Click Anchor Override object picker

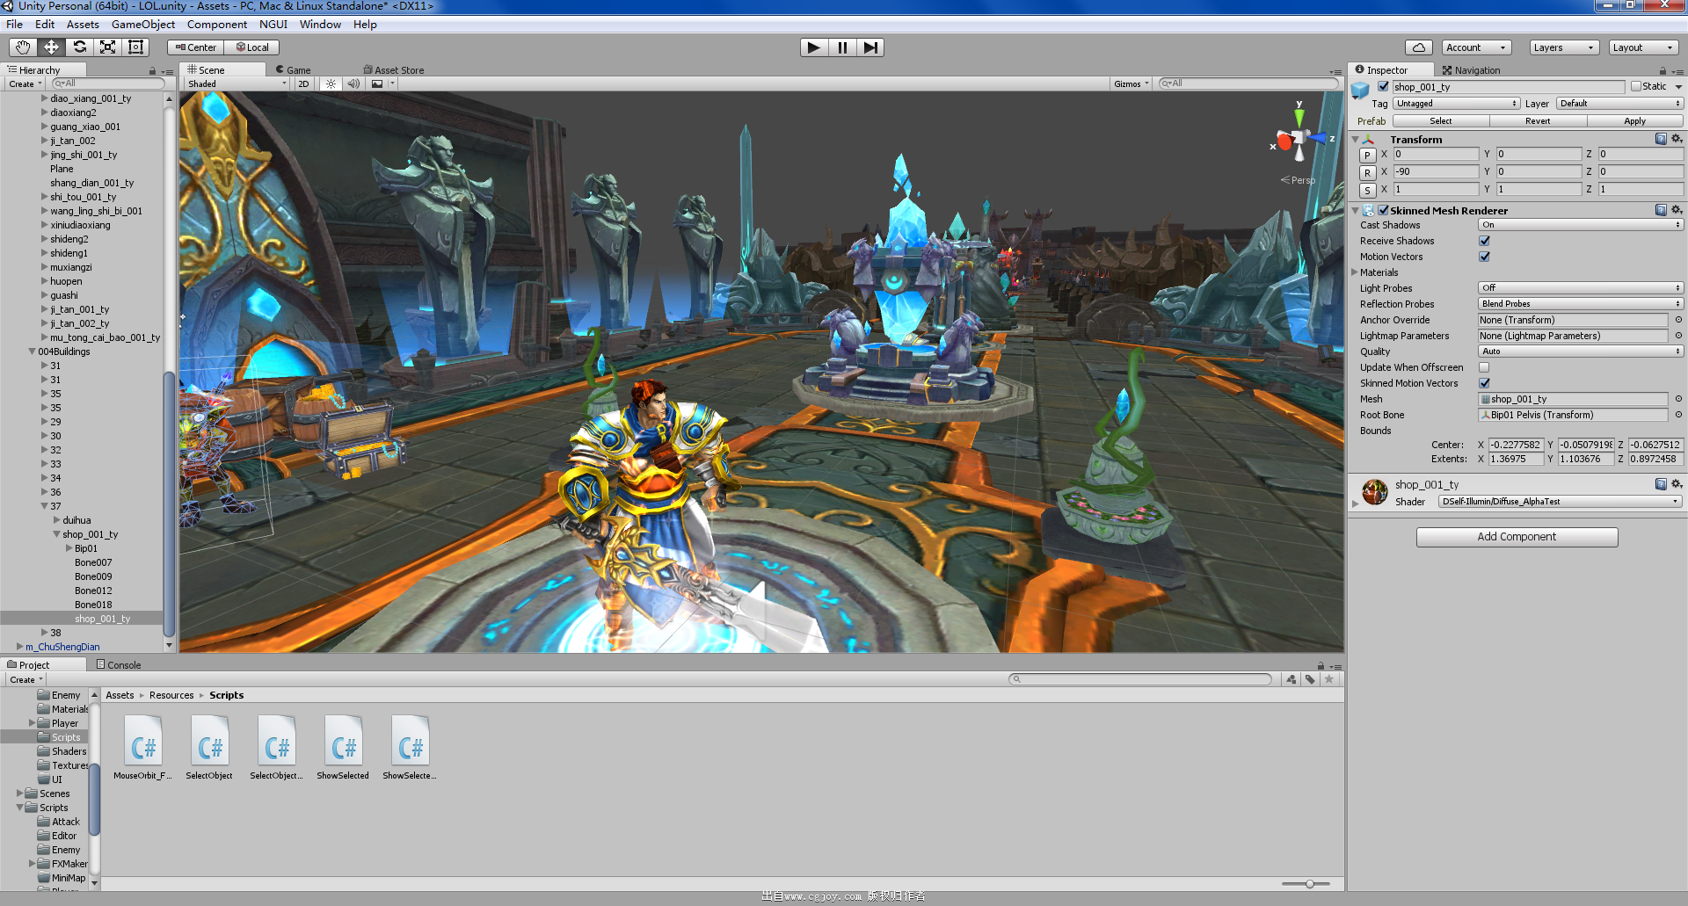coord(1678,320)
